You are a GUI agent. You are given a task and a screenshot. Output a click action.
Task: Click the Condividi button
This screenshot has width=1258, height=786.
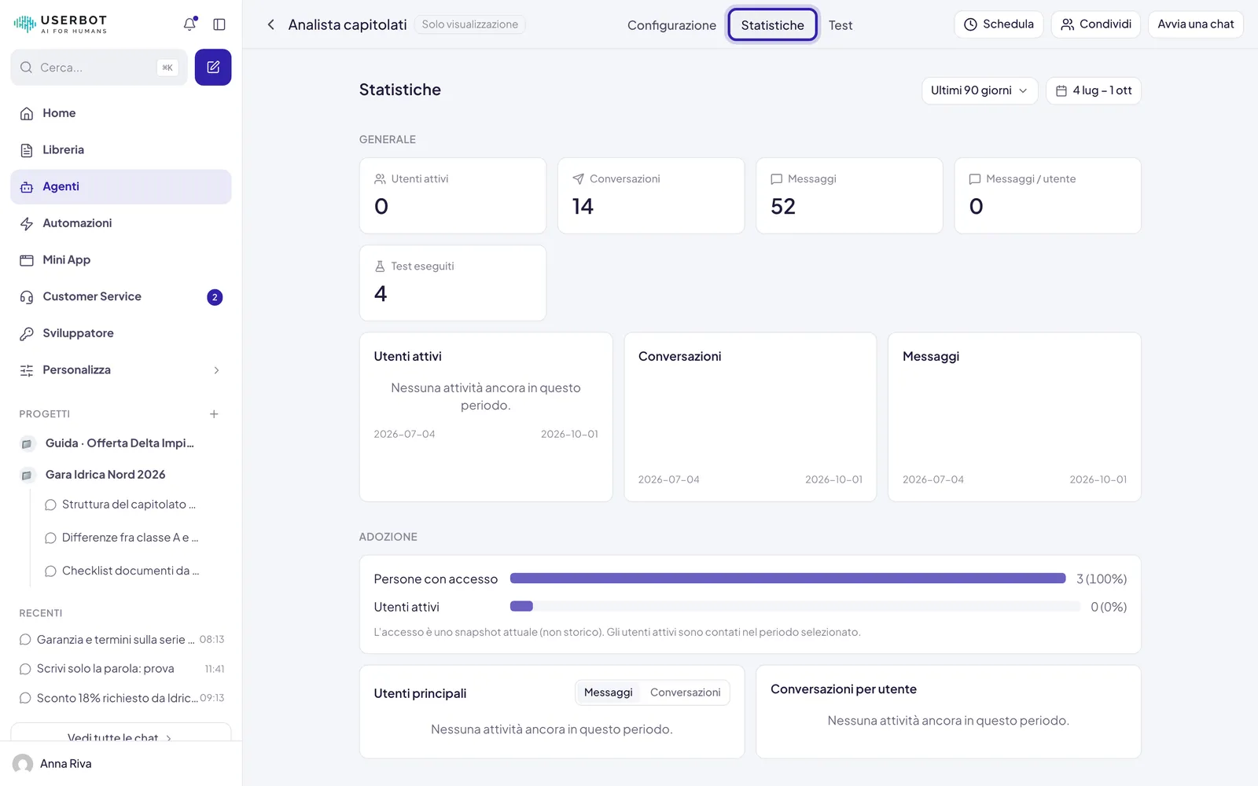(1096, 24)
